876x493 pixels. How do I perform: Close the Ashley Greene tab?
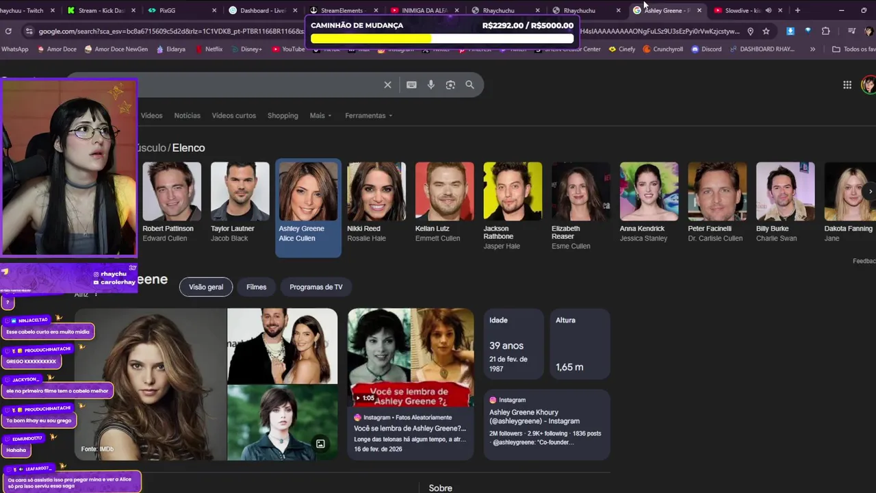pos(699,10)
